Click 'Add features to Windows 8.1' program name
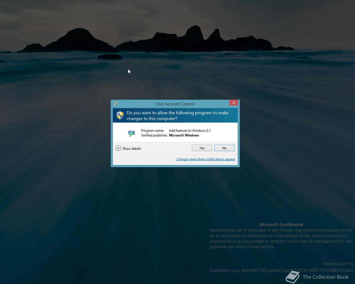Viewport: 355px width, 284px height. [x=190, y=131]
